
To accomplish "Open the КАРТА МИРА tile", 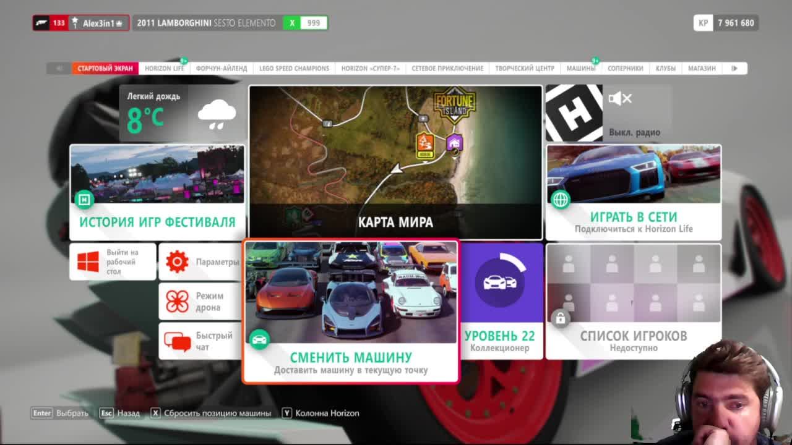I will (x=396, y=162).
